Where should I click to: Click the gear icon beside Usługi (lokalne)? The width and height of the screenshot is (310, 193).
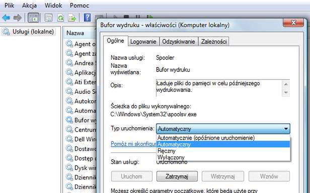pos(6,32)
